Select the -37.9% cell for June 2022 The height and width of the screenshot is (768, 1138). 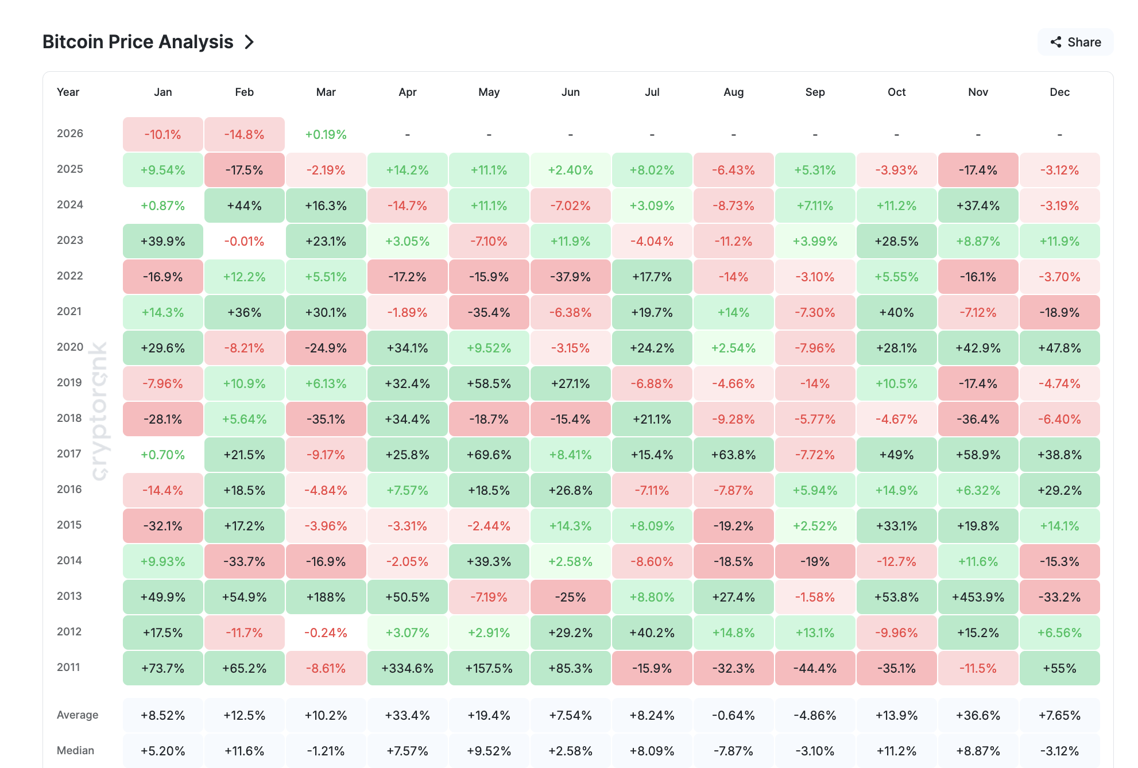(570, 277)
